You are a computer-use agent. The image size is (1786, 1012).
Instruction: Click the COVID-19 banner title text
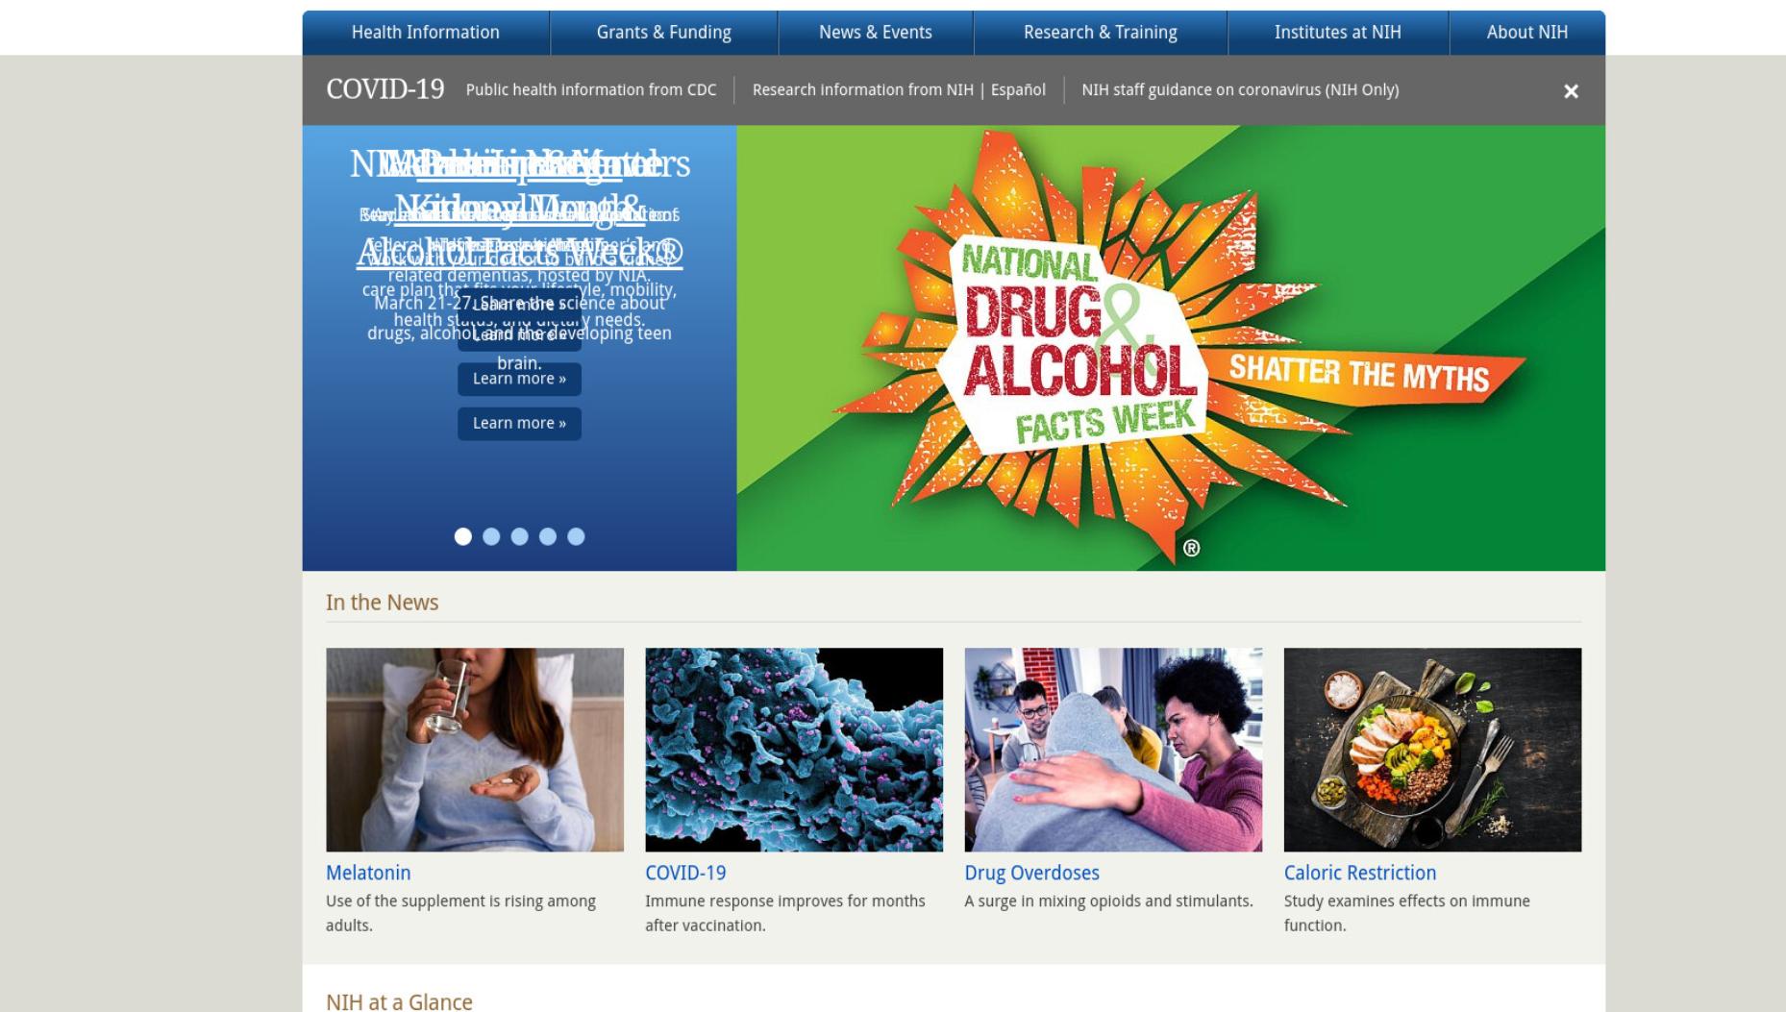(385, 89)
